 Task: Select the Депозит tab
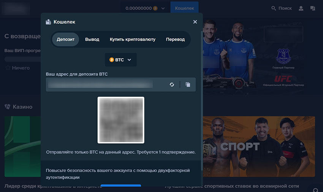click(65, 39)
